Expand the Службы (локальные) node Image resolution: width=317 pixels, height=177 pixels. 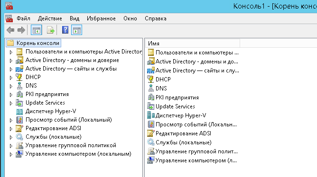pos(11,137)
